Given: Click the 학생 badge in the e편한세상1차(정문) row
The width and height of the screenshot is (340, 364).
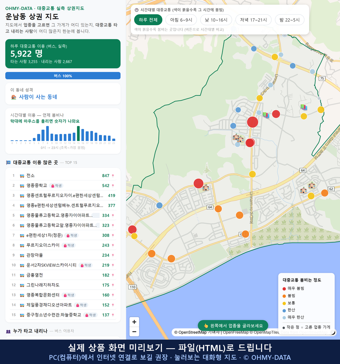Looking at the screenshot, I should pos(72,235).
